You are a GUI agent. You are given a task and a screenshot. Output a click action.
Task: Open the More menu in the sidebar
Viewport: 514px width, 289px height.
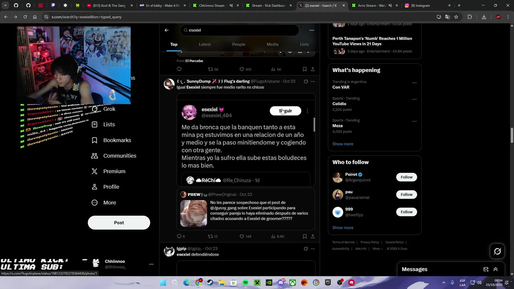tap(104, 203)
